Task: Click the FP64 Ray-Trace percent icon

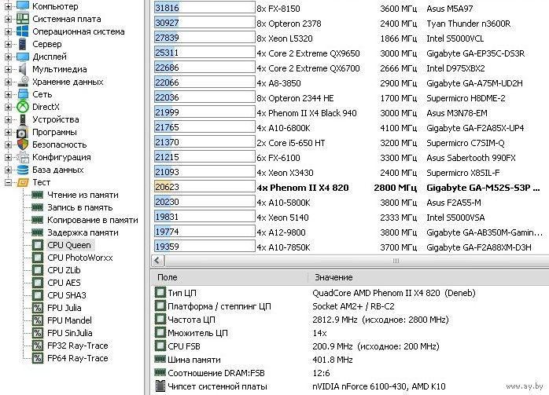Action: 37,358
